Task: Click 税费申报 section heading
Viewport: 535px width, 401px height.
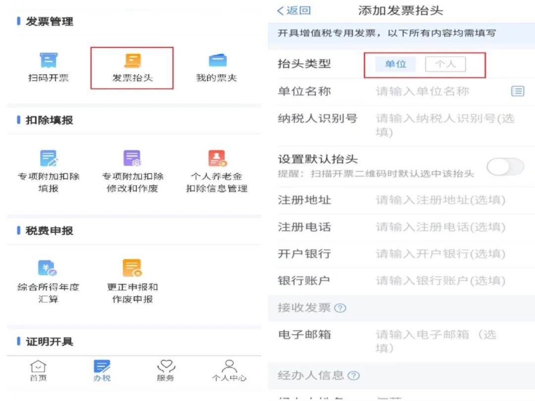Action: [50, 231]
